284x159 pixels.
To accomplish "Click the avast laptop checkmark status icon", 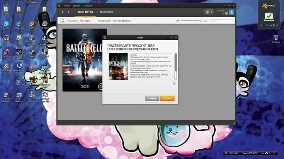I will (x=269, y=17).
